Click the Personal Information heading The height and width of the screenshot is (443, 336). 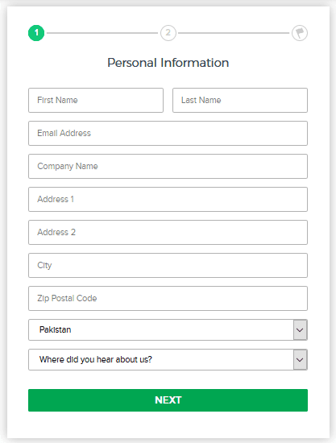[x=168, y=63]
